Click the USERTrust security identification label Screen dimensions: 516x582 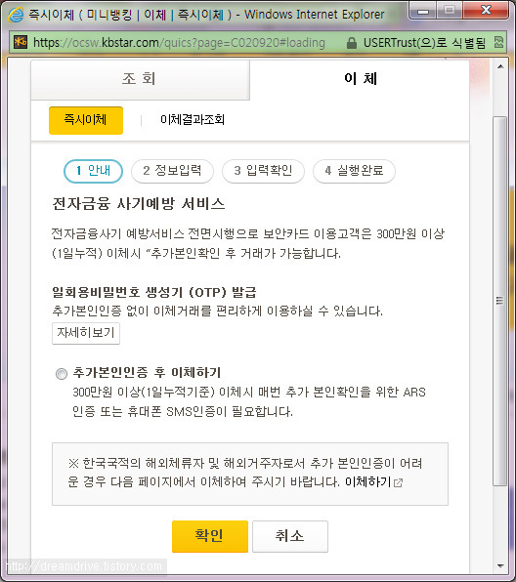tap(424, 43)
